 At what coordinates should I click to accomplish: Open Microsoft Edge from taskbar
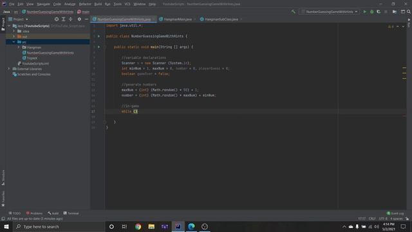[x=191, y=226]
